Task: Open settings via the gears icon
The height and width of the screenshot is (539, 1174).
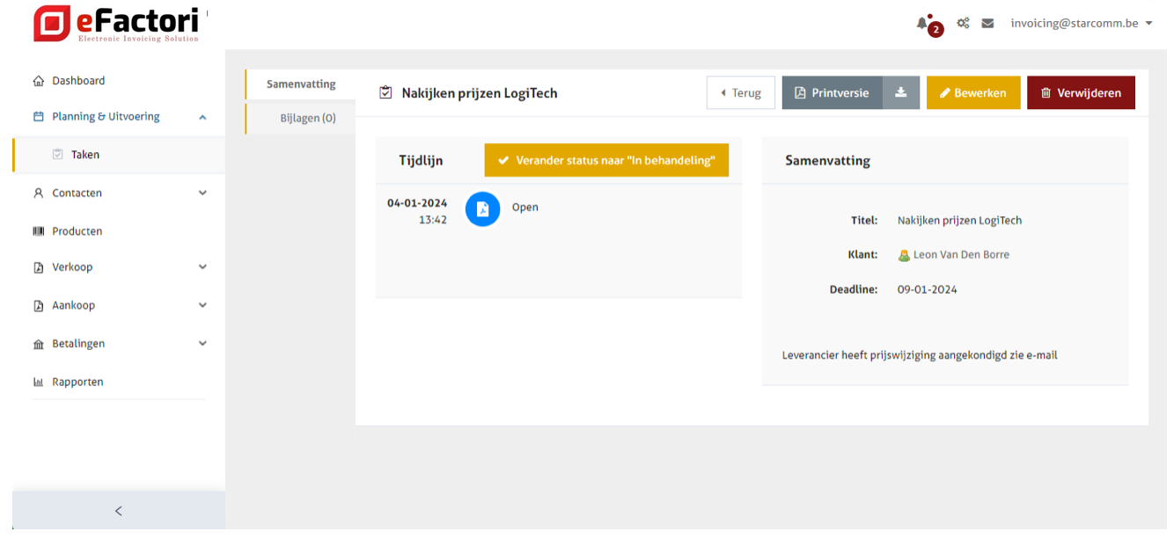Action: tap(964, 24)
